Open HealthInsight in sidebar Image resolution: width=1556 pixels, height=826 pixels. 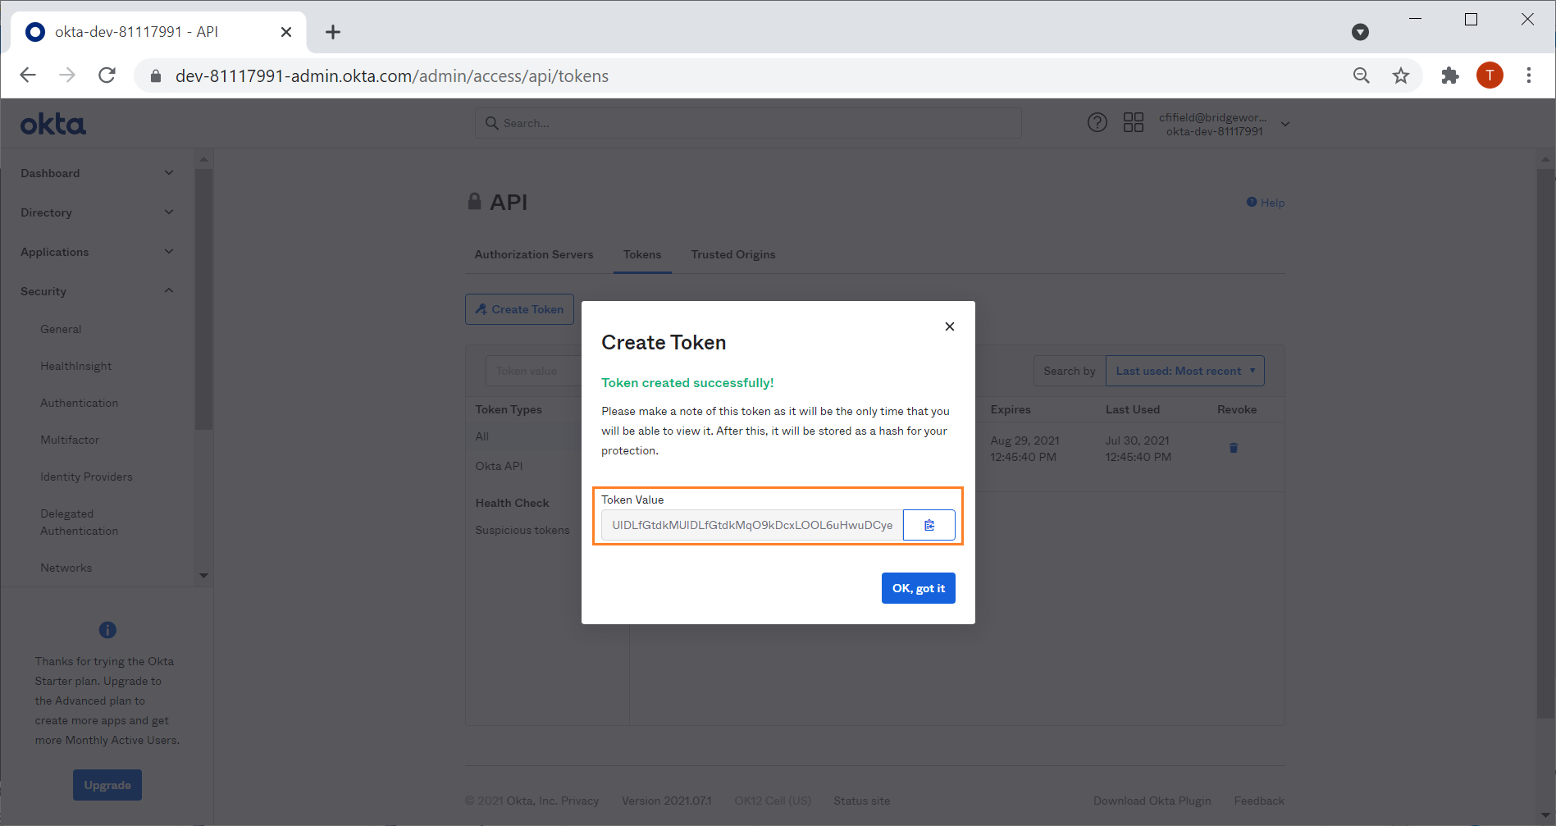75,366
